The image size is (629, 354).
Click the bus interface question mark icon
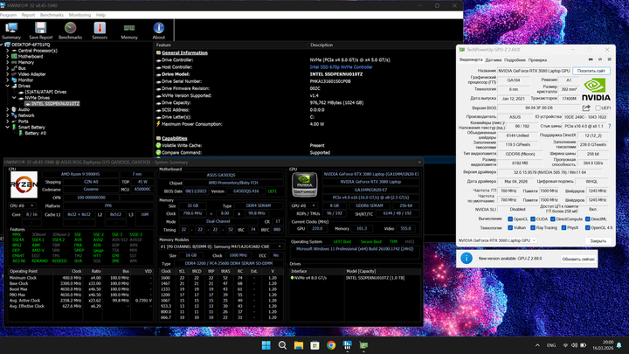pyautogui.click(x=610, y=126)
